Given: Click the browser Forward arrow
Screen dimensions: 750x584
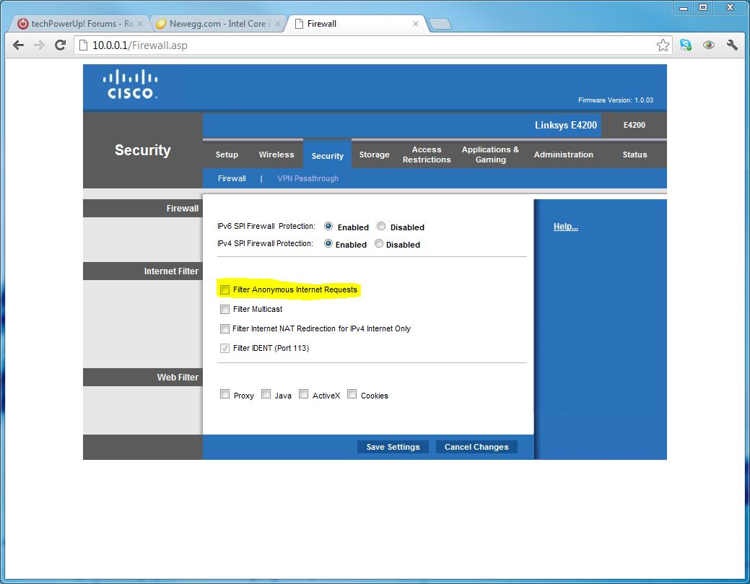Looking at the screenshot, I should tap(39, 45).
